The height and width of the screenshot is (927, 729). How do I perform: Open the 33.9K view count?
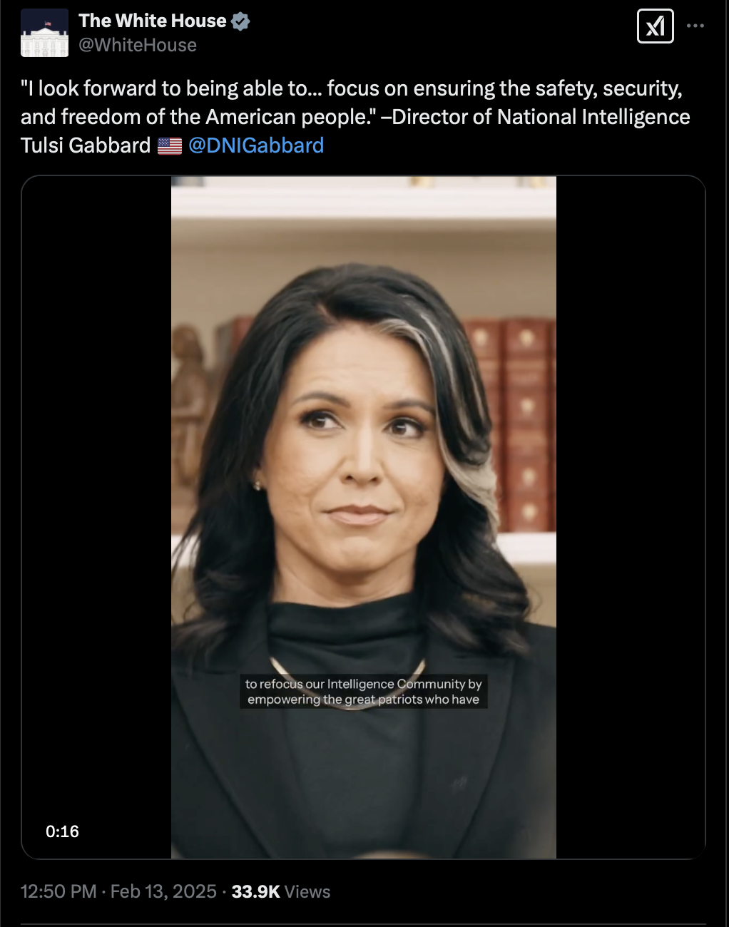[255, 891]
